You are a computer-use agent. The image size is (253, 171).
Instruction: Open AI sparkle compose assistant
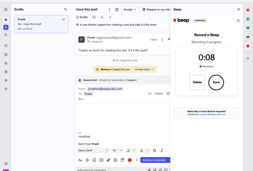(87, 160)
